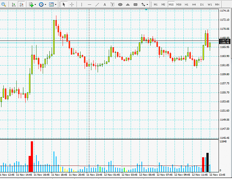Select the Rectangle shape tool
The height and width of the screenshot is (179, 232).
pos(135,4)
